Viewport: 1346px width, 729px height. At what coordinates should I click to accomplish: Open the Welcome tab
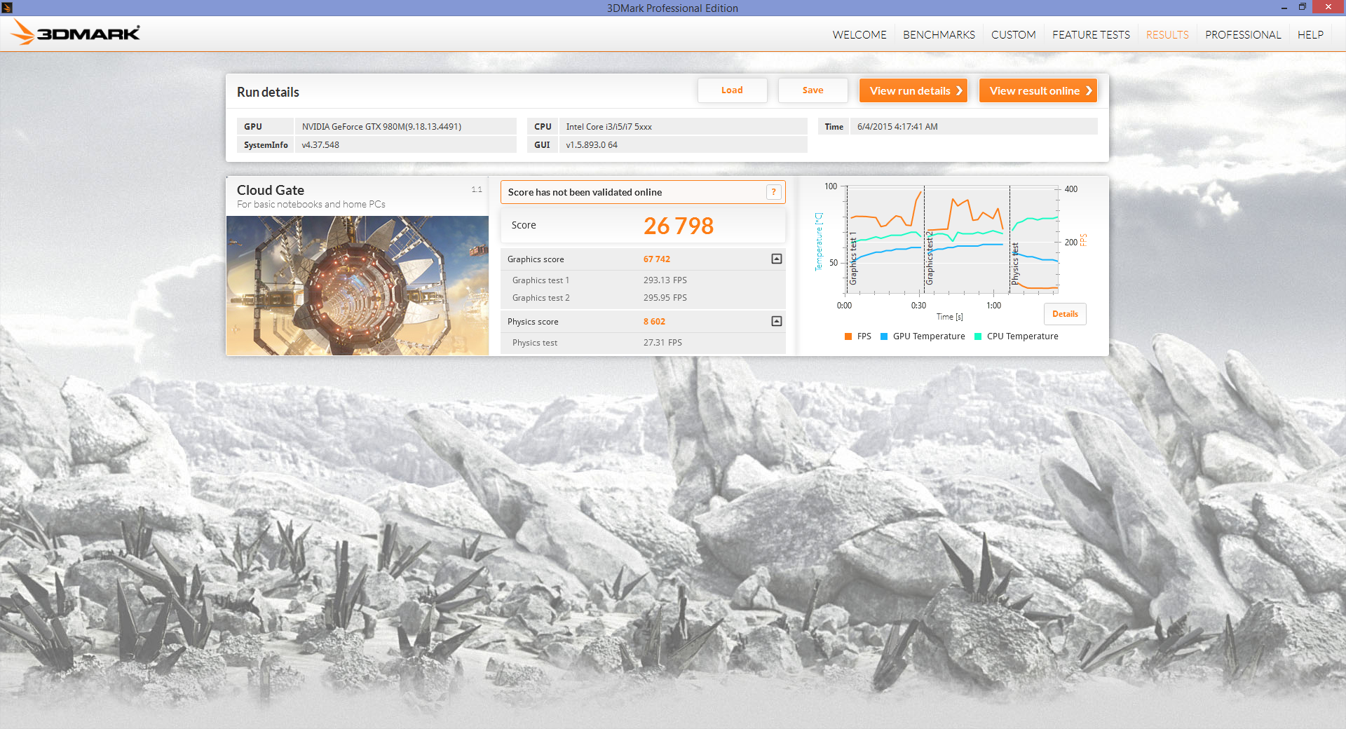pyautogui.click(x=859, y=34)
